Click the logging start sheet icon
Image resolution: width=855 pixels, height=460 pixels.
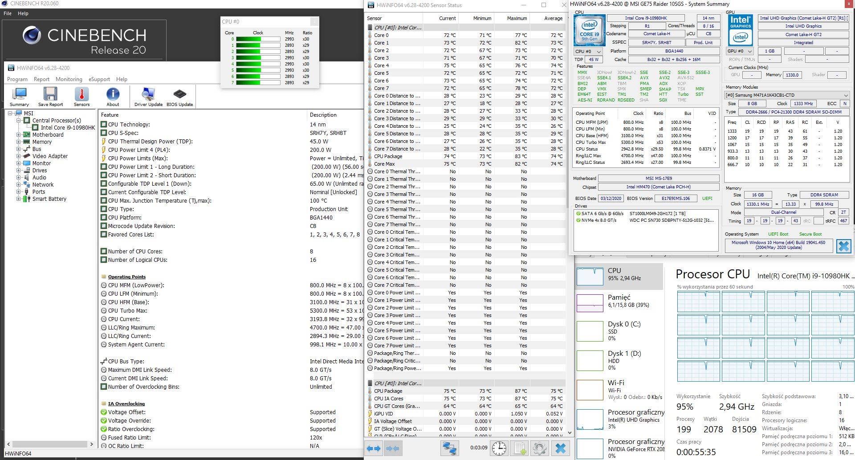pos(519,448)
